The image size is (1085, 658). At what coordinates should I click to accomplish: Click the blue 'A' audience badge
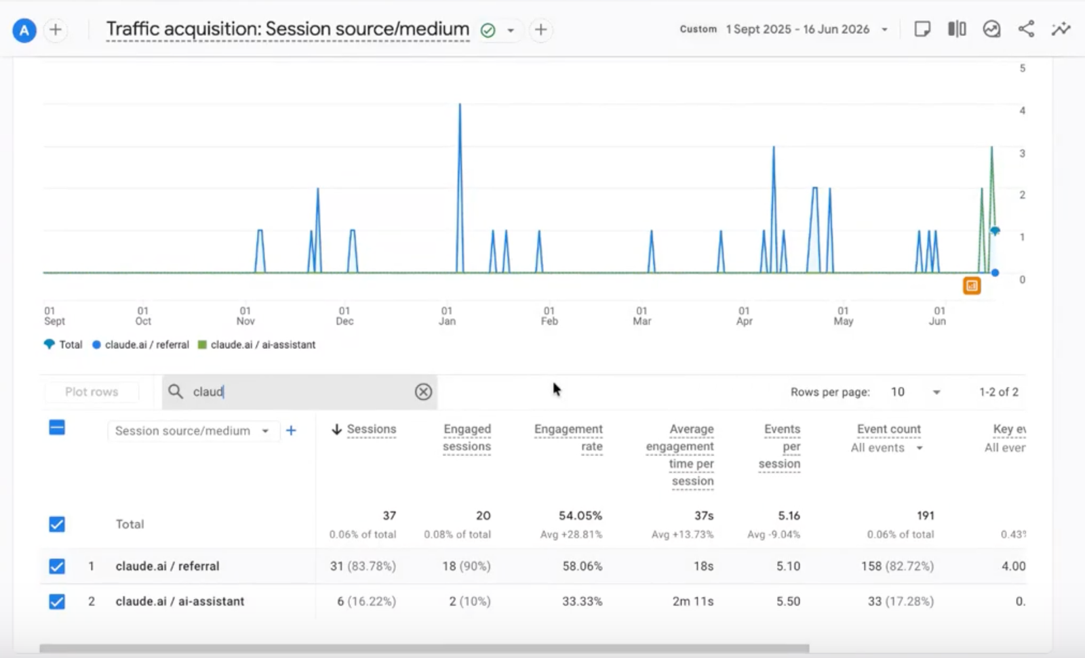click(x=24, y=30)
